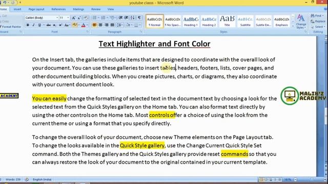
Task: Open the Underline style dropdown arrow
Action: point(44,25)
